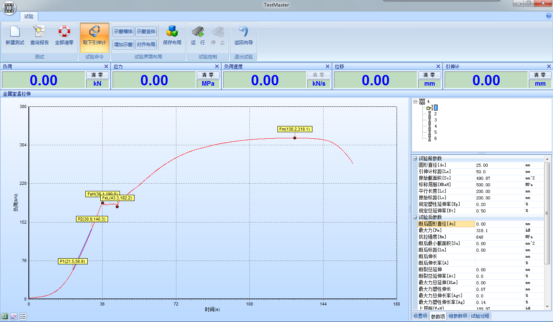This screenshot has height=322, width=553.
Task: Open 查询报告 report query
Action: (x=39, y=32)
